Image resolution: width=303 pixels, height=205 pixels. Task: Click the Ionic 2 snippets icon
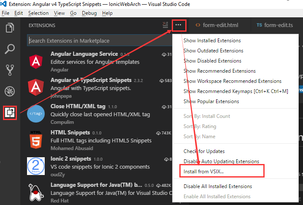[36, 166]
